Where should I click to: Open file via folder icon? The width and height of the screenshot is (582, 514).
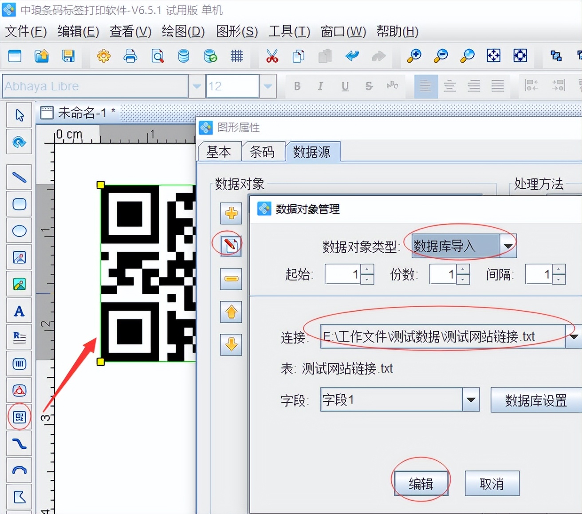(41, 56)
